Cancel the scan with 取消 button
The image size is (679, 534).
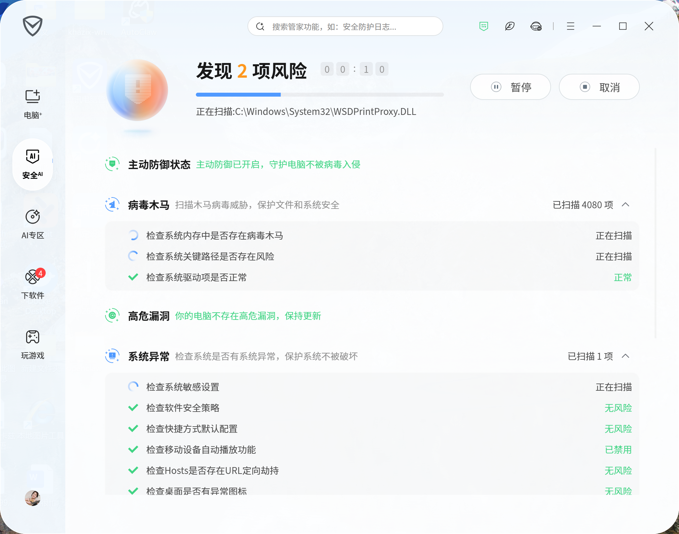click(599, 87)
